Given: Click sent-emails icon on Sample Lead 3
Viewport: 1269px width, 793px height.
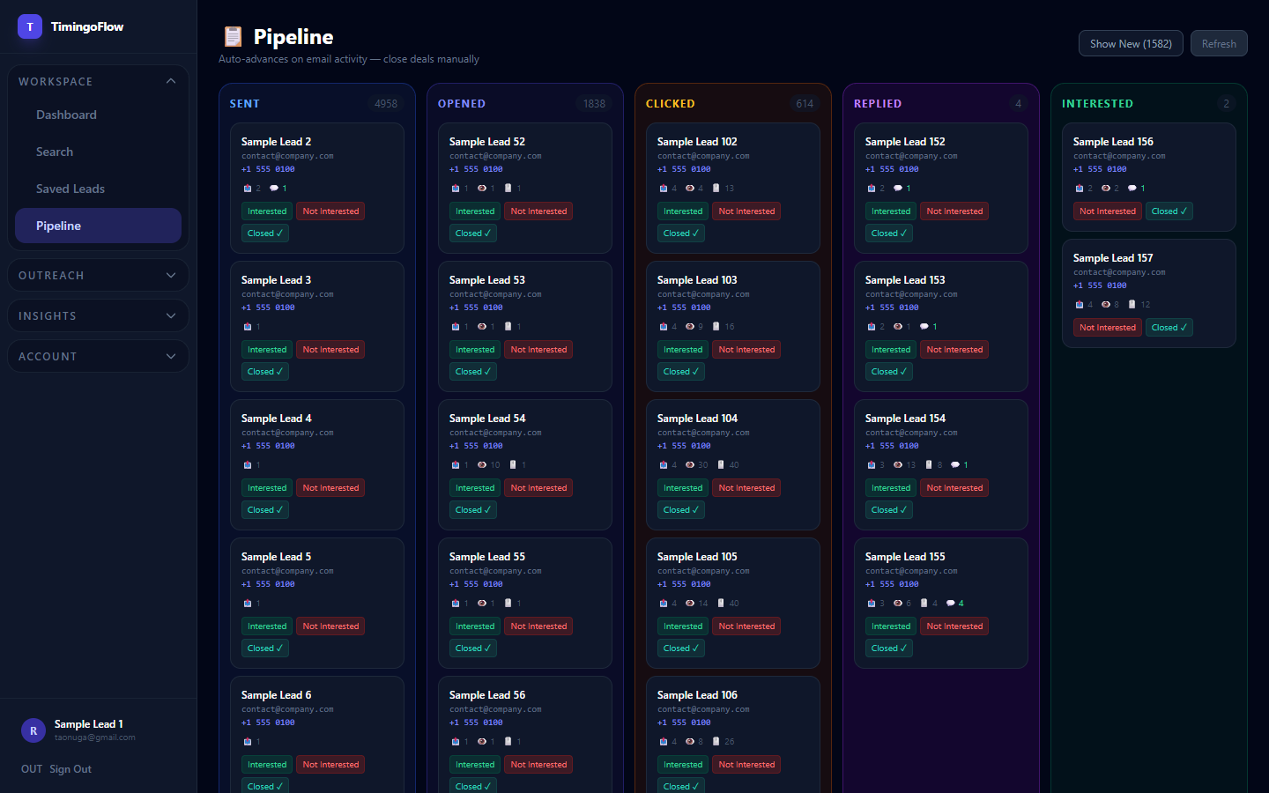Looking at the screenshot, I should (x=247, y=327).
